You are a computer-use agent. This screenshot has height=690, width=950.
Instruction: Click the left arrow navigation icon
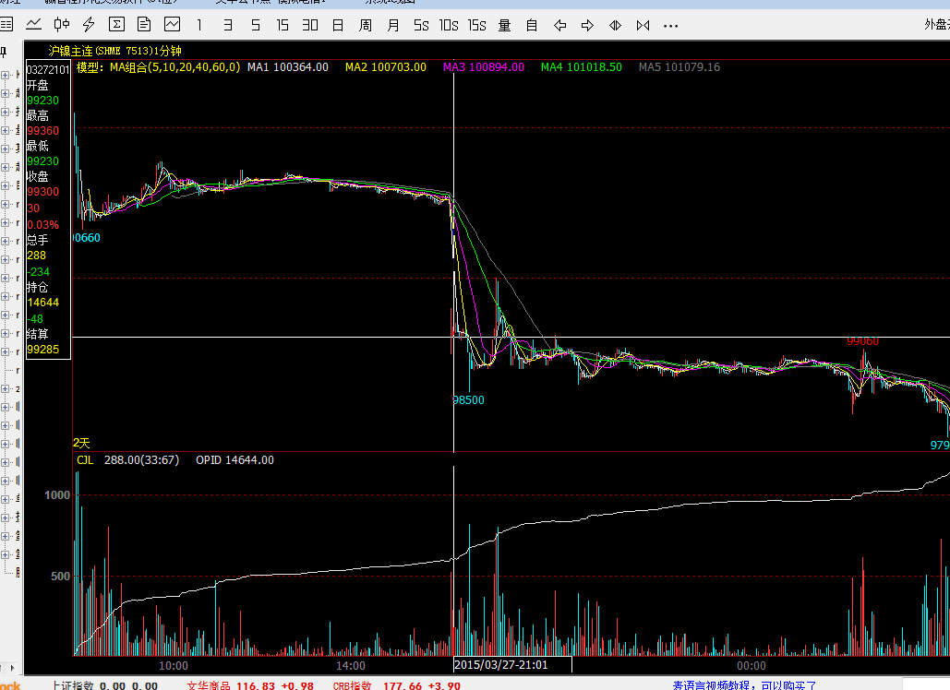[x=559, y=25]
